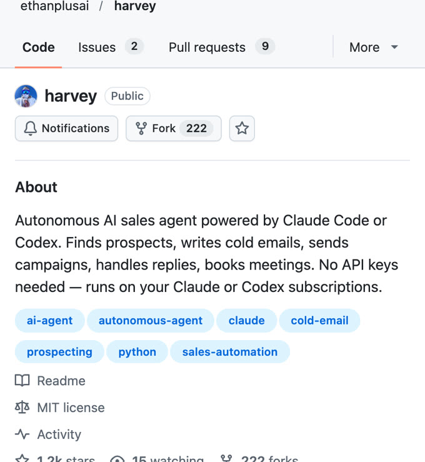The width and height of the screenshot is (425, 462).
Task: Click the Fork button label
Action: 164,128
